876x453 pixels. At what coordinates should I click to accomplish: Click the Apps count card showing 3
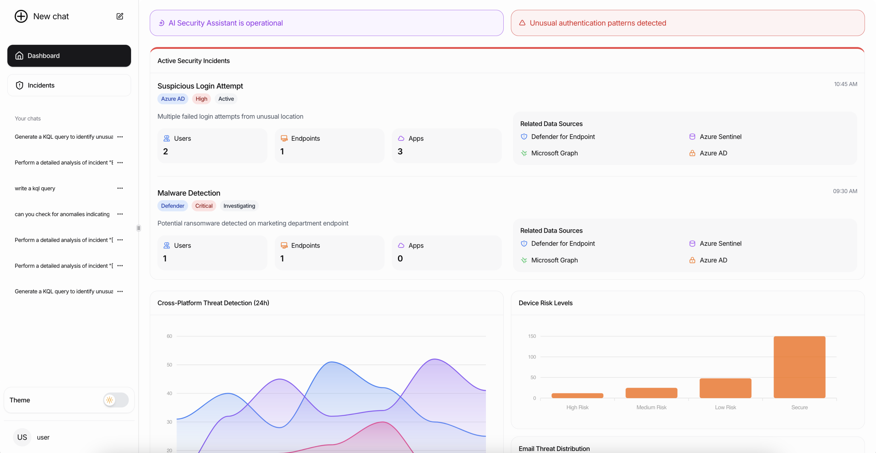tap(447, 145)
